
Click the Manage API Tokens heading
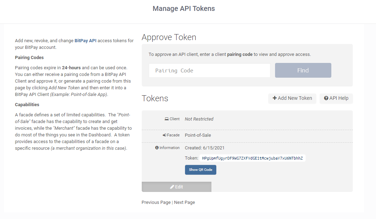click(184, 9)
